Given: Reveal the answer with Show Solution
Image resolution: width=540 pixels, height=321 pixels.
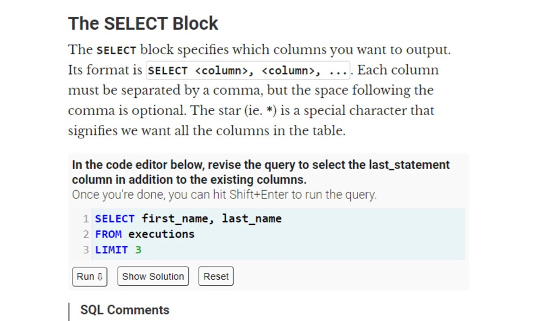Looking at the screenshot, I should point(153,276).
